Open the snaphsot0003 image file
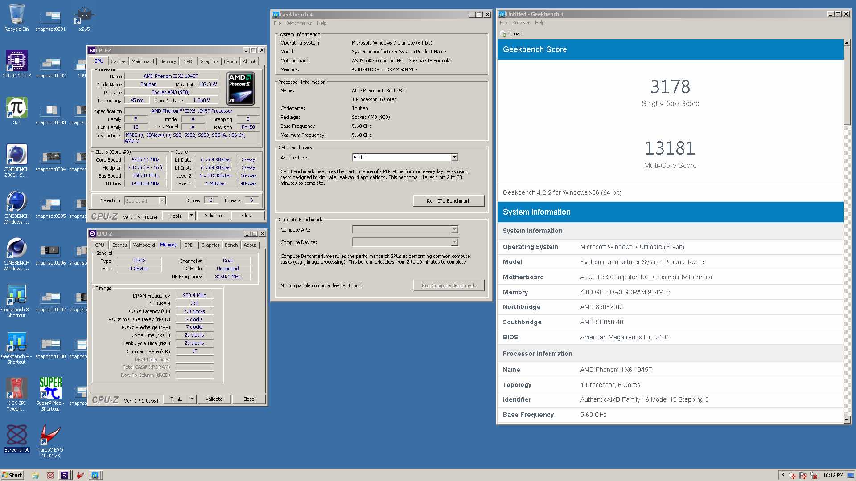This screenshot has width=856, height=481. [50, 114]
